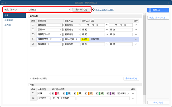Click the キャンセル button
The width and height of the screenshot is (172, 107).
(158, 103)
